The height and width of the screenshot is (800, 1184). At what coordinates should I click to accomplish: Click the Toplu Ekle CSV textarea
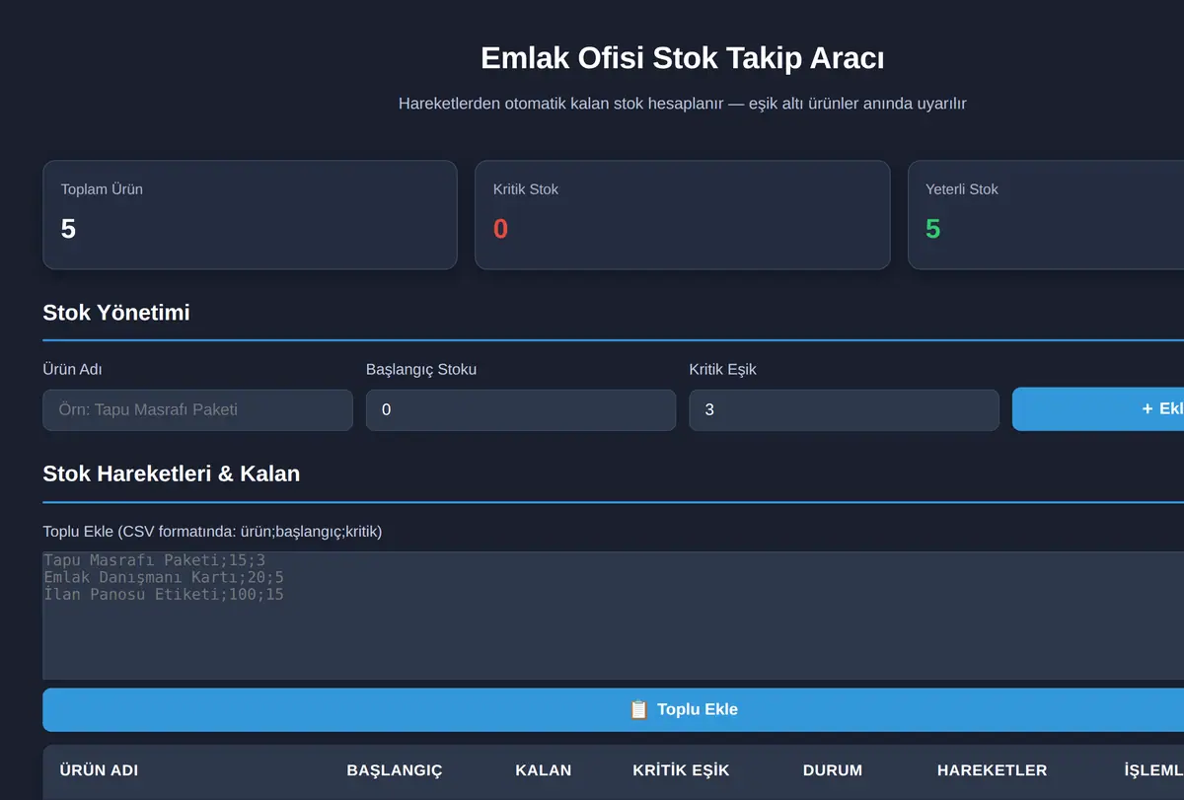pos(613,616)
